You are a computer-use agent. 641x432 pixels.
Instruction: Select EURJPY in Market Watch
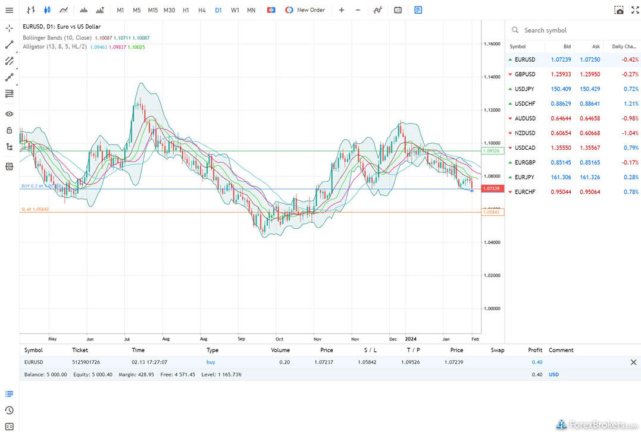(x=573, y=177)
